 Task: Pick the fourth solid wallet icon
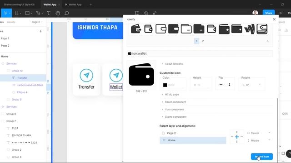[174, 29]
